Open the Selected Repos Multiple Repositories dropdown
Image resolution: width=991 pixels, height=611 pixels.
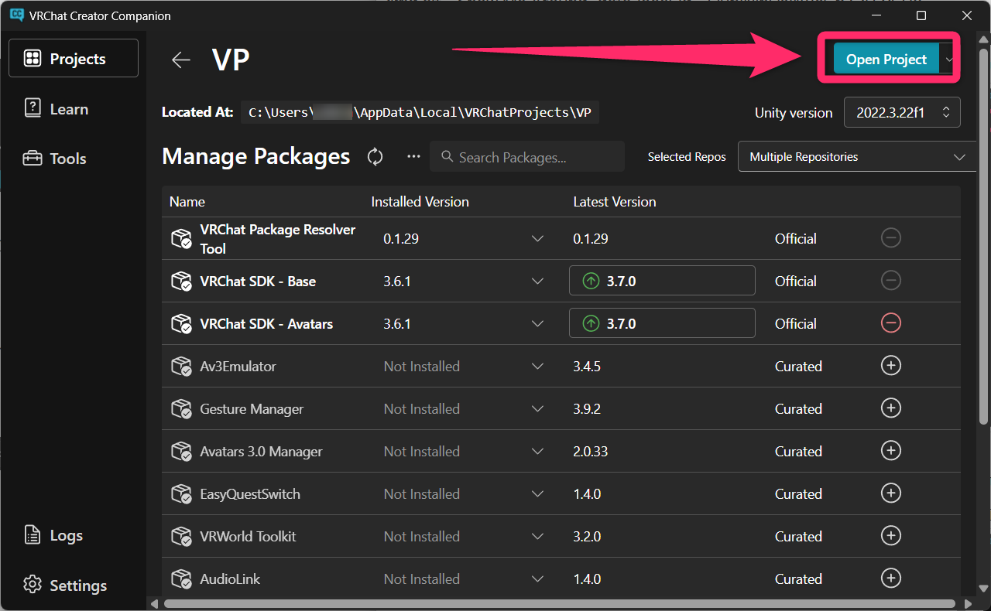click(x=857, y=157)
